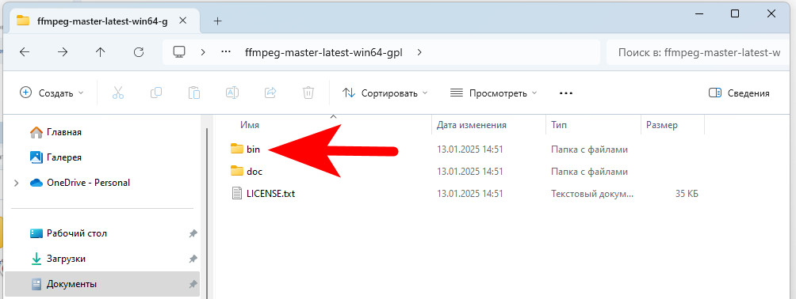The height and width of the screenshot is (299, 796).
Task: Sort by the Тип column header
Action: 559,125
